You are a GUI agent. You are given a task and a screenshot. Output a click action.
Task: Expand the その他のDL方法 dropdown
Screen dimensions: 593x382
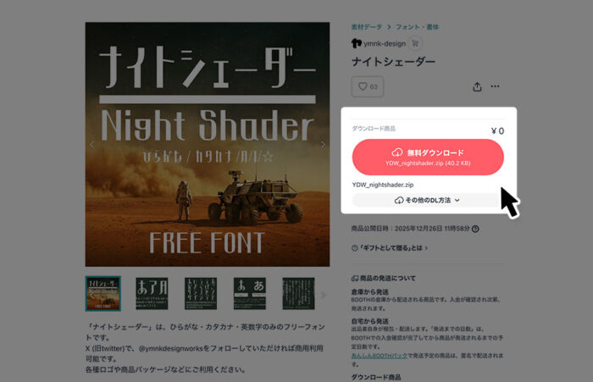pos(427,200)
